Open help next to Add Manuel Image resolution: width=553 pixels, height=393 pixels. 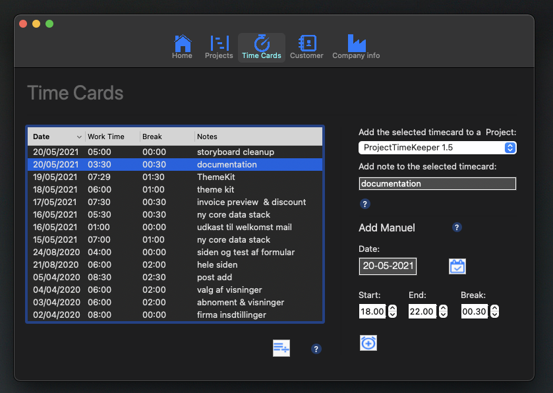click(457, 227)
